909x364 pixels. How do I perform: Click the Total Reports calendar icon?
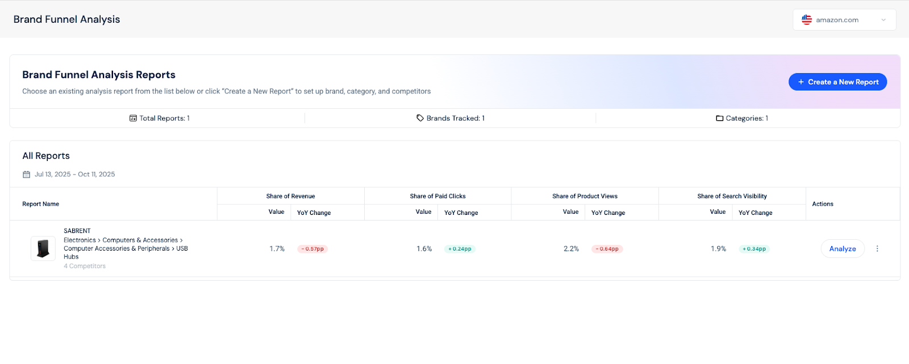coord(133,118)
